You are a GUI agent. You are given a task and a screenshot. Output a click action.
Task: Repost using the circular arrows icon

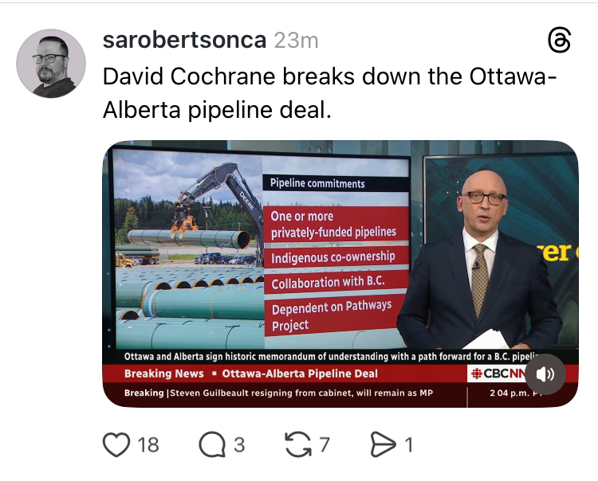pyautogui.click(x=298, y=444)
